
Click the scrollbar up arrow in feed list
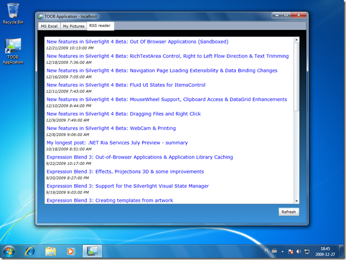tap(297, 40)
